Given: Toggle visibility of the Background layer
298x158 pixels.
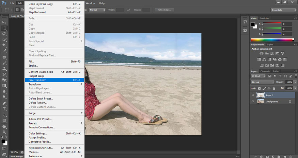Looking at the screenshot, I should coord(253,102).
